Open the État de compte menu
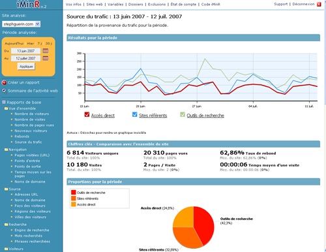Screen dimensions: 326x252 (x=183, y=5)
